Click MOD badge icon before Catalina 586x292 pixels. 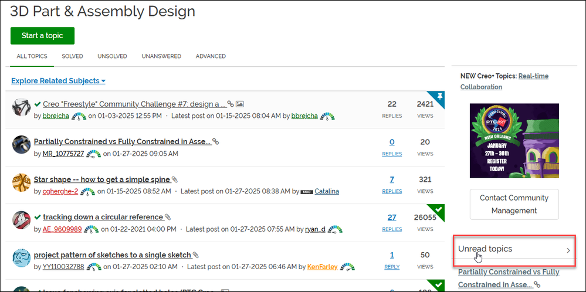(307, 192)
